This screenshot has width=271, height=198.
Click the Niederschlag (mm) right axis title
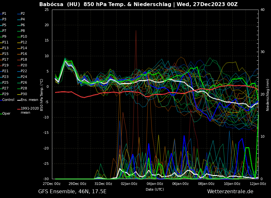[268, 95]
